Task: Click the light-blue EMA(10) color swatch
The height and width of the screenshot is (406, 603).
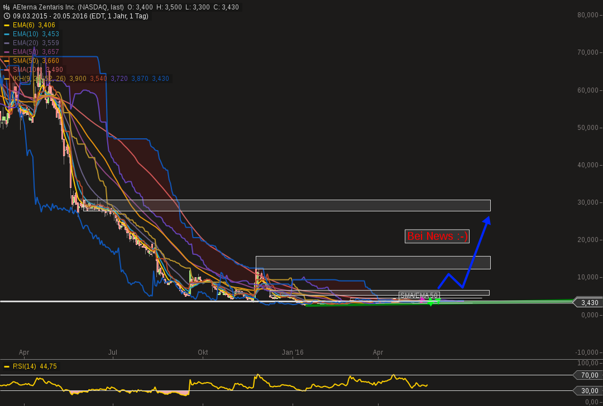Action: (7, 34)
